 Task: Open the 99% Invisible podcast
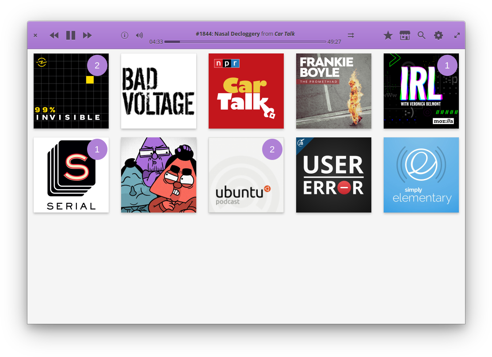(x=71, y=91)
